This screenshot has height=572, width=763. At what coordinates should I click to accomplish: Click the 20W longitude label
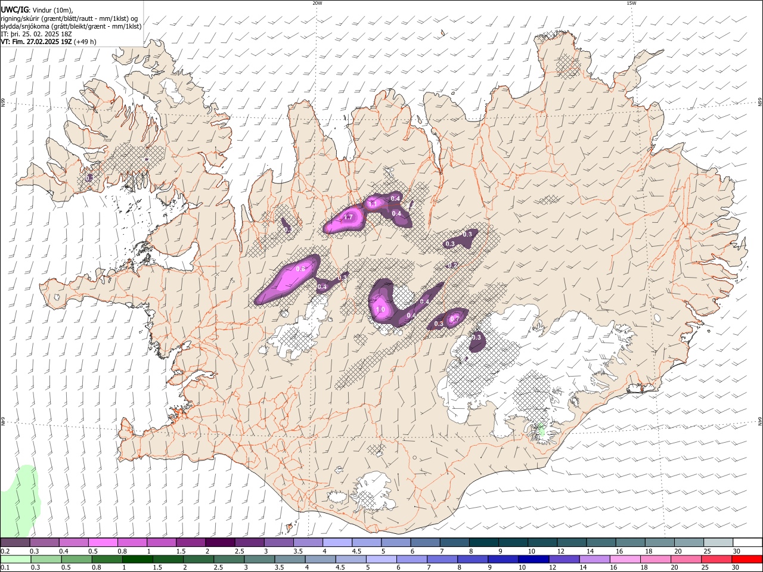pyautogui.click(x=317, y=3)
